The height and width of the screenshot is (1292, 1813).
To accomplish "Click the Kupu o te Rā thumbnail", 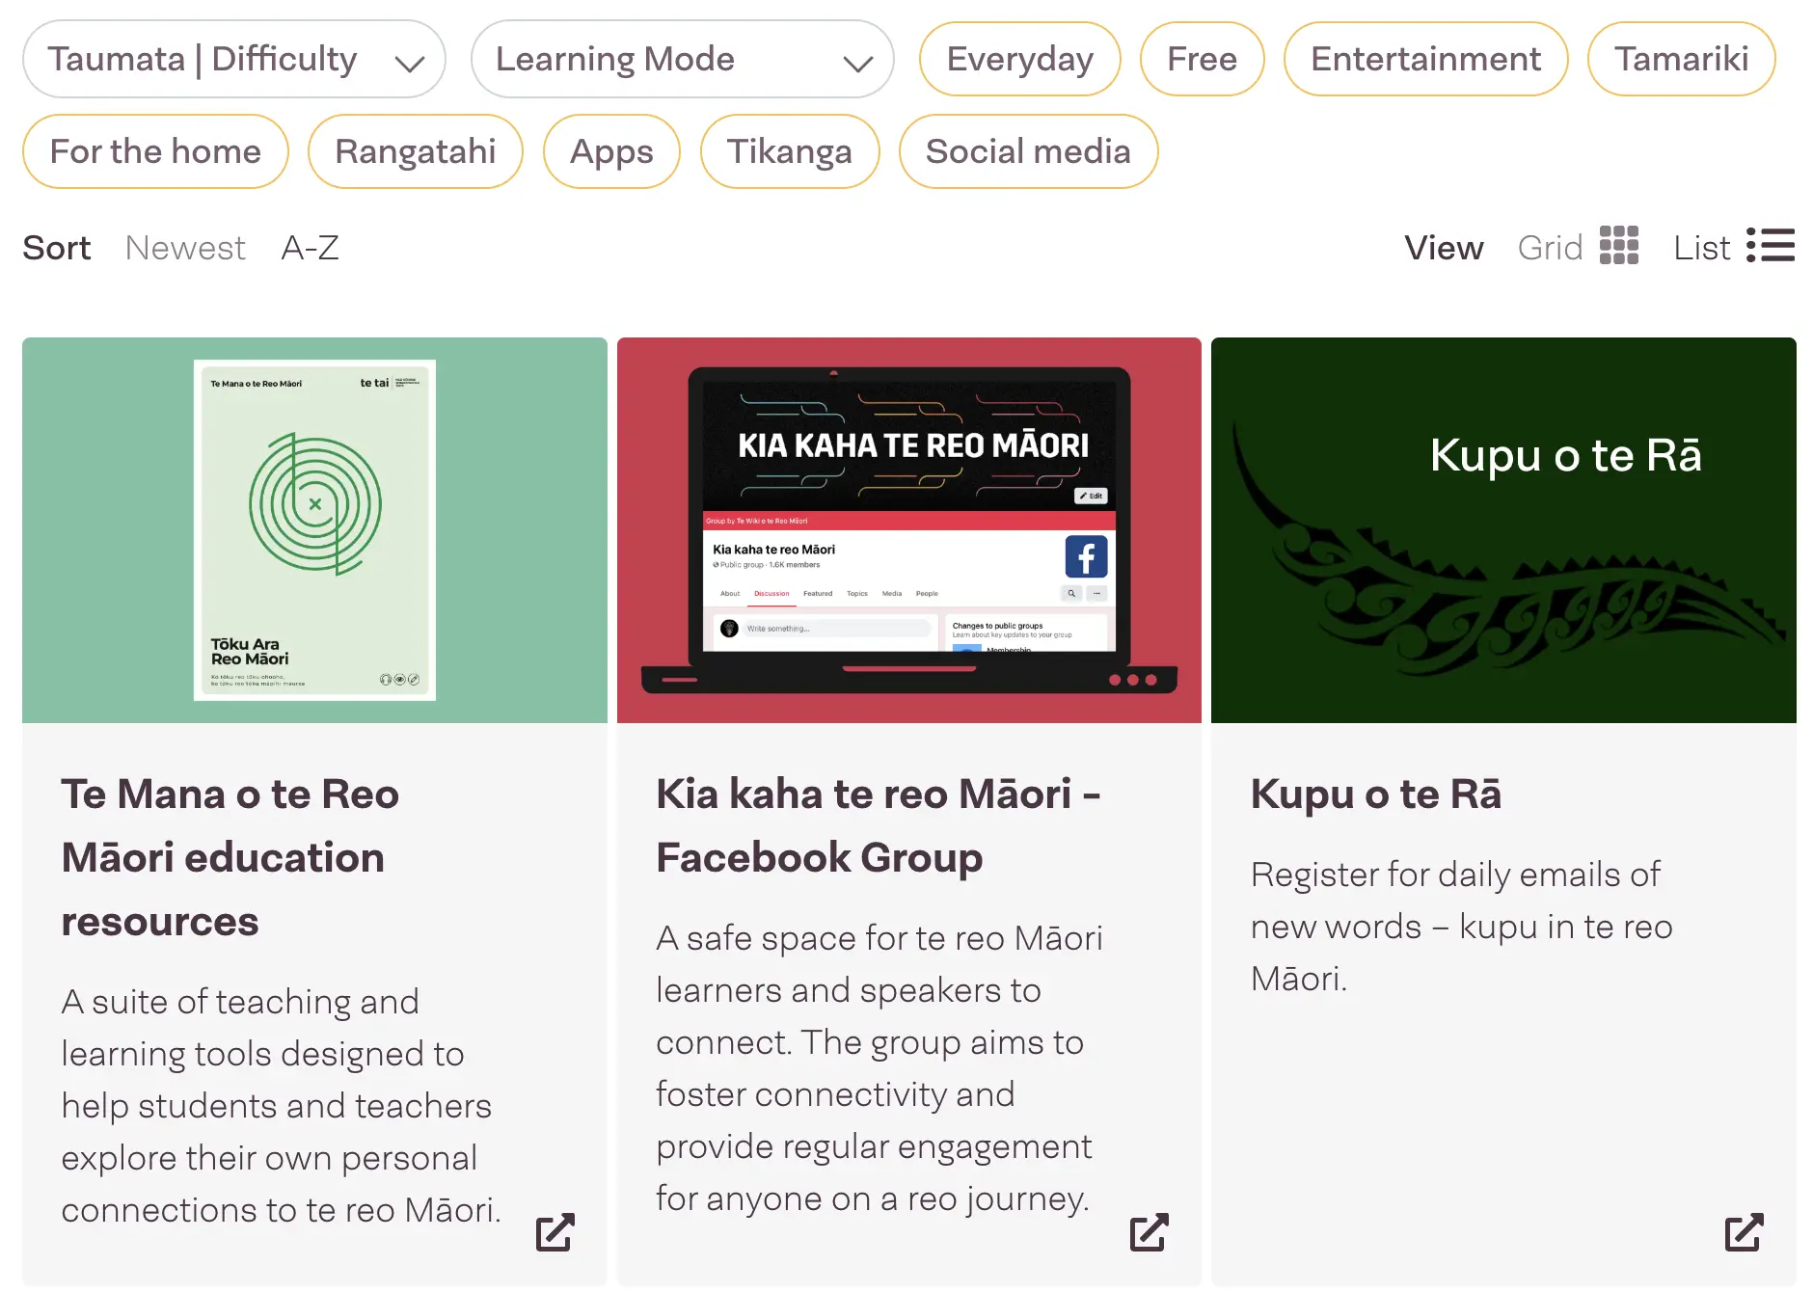I will [1503, 530].
